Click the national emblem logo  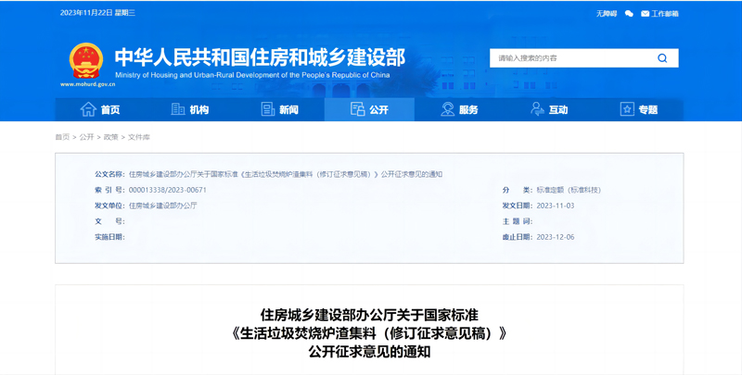coord(86,61)
